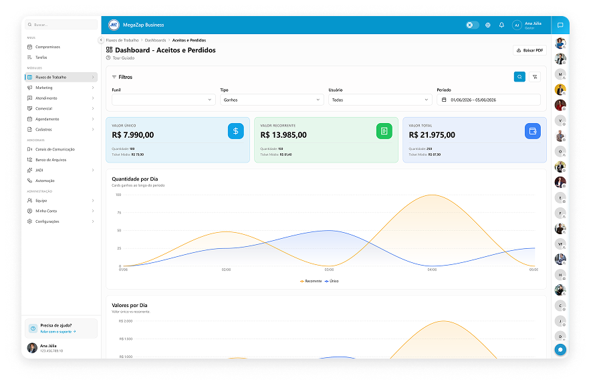This screenshot has height=380, width=591.
Task: Click the dollar sign icon on Valor Único card
Action: (x=235, y=131)
